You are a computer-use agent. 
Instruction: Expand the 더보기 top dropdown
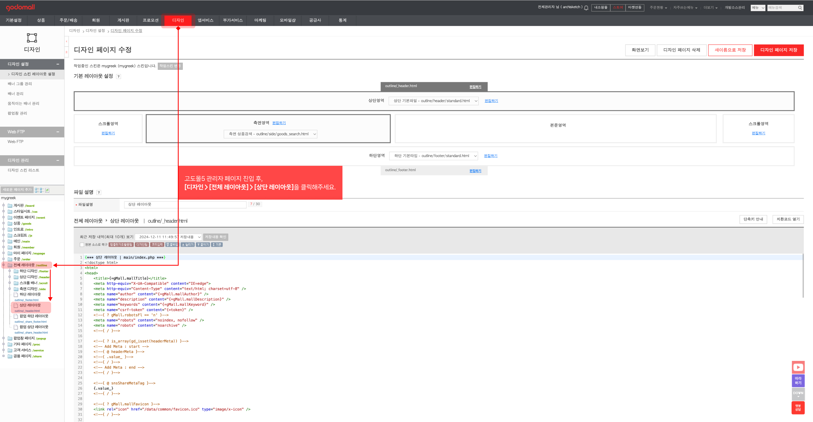(710, 8)
